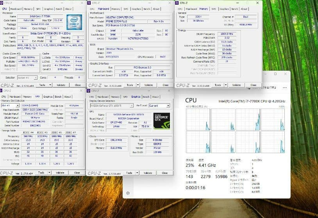Select CPU tab in the Graphics window
Image resolution: width=318 pixels, height=218 pixels.
[92, 97]
